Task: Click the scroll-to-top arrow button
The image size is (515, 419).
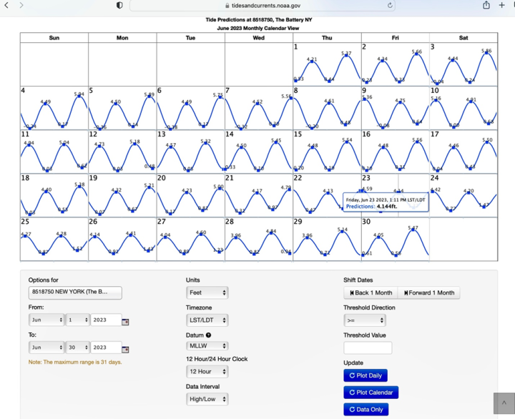Action: (x=504, y=403)
